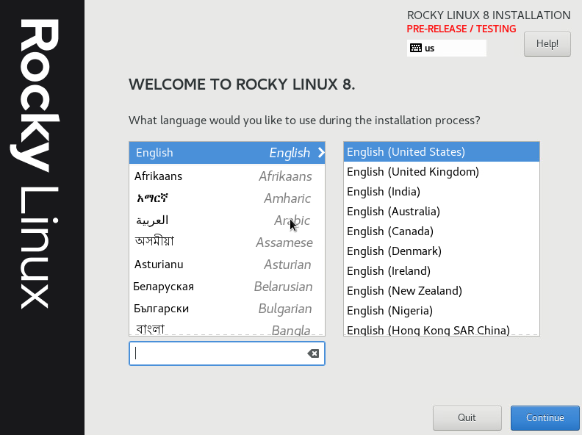Image resolution: width=582 pixels, height=435 pixels.
Task: Click the chevron arrow on English row
Action: [321, 153]
